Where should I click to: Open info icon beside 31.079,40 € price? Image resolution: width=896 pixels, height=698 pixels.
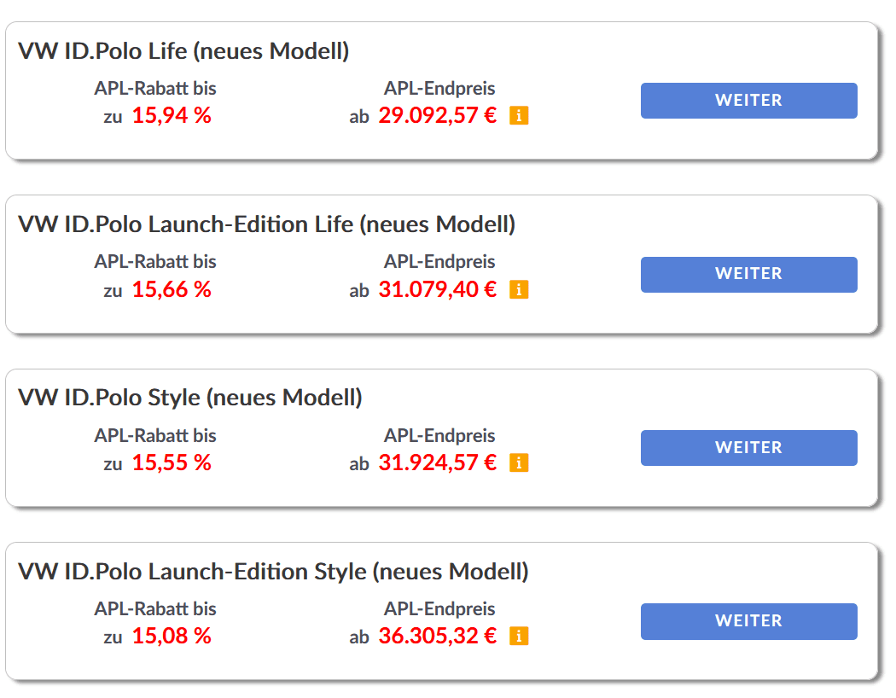coord(519,289)
